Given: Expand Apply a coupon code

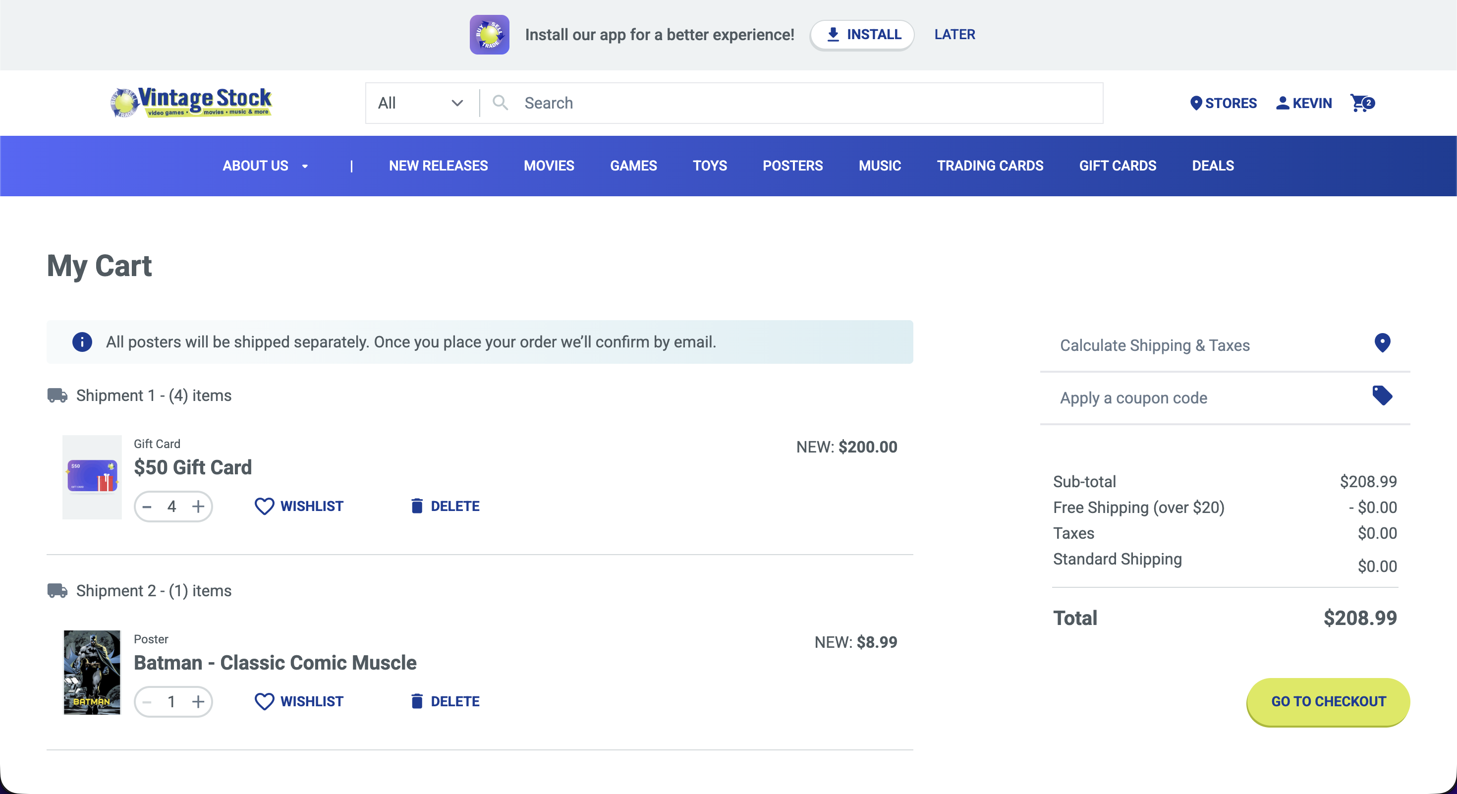Looking at the screenshot, I should pos(1225,398).
